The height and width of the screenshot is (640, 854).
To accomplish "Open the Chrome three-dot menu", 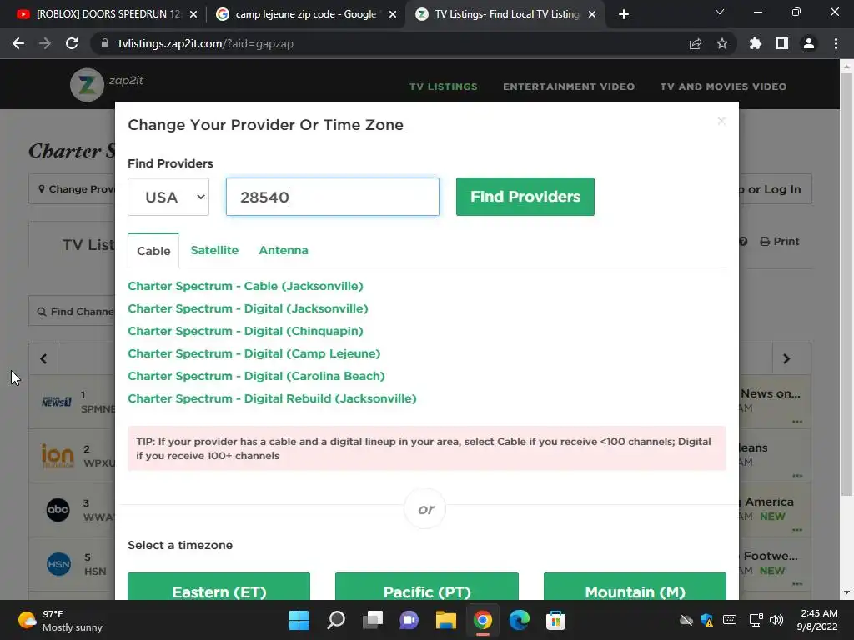I will pos(836,43).
